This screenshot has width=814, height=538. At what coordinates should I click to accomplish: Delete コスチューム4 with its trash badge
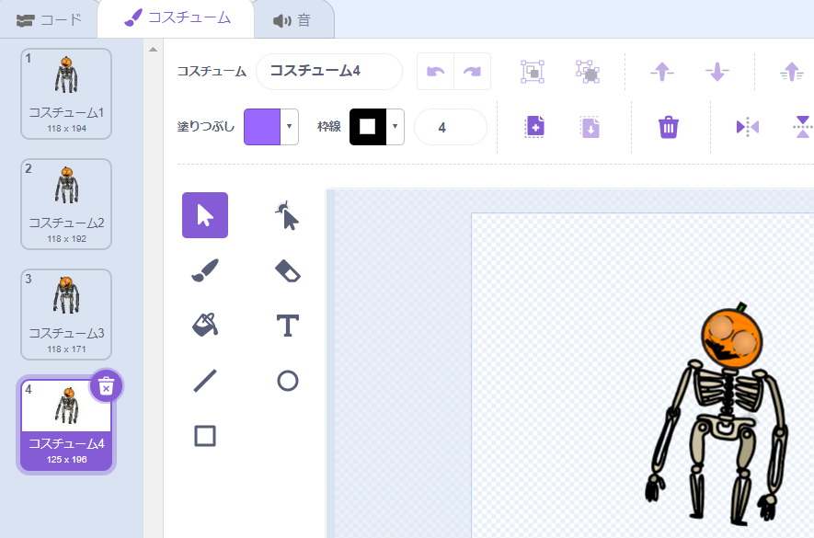tap(106, 386)
